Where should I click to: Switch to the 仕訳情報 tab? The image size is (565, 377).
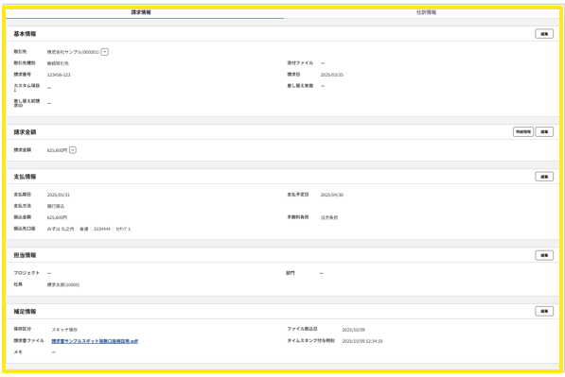(426, 12)
